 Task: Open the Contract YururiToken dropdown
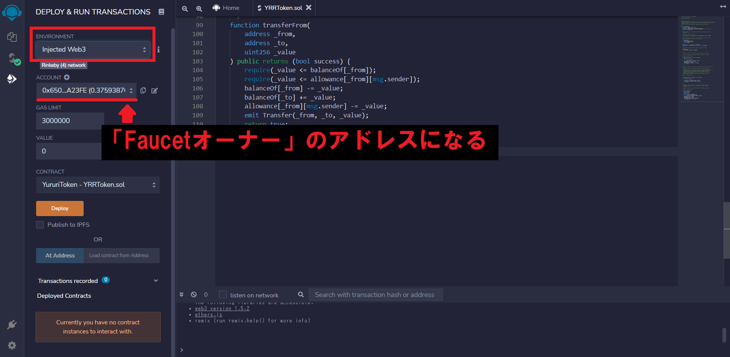click(98, 185)
